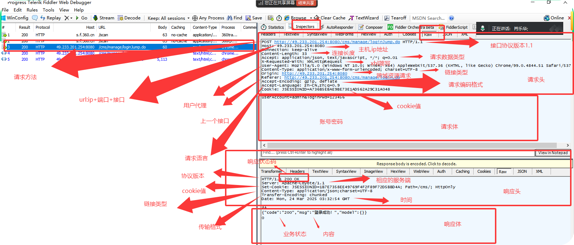Toggle the Decode option in toolbar
Viewport: 574px width, 245px height.
129,18
